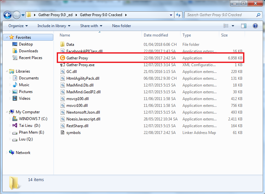Viewport: 265px width, 194px height.
Task: Click the New folder button
Action: (x=122, y=26)
